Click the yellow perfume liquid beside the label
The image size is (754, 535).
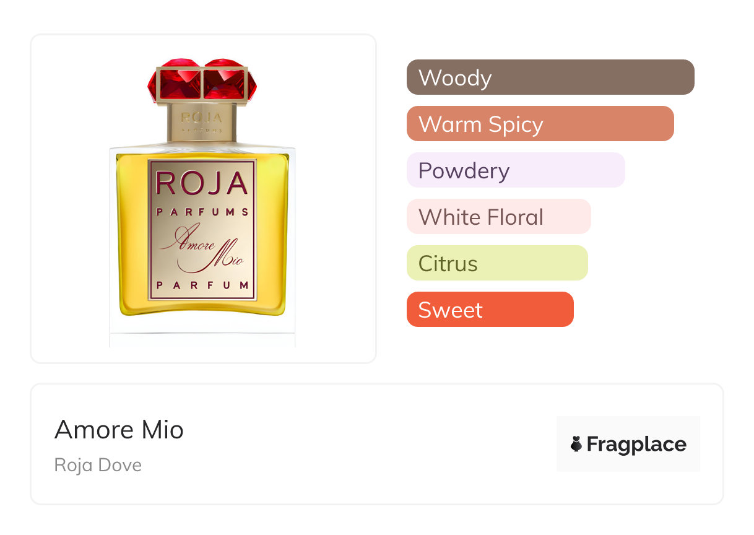pos(131,235)
